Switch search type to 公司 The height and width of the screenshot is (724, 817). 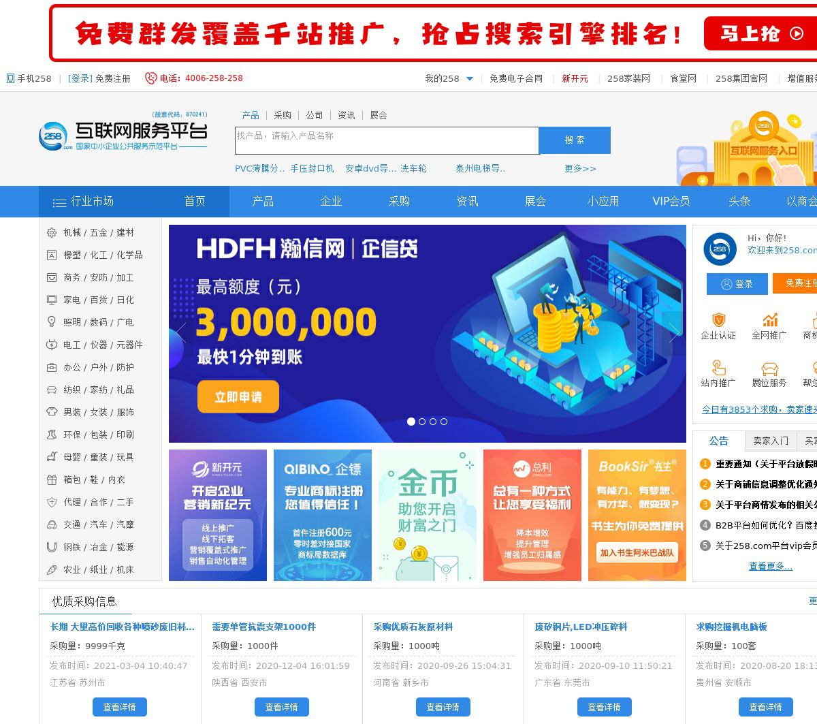click(x=315, y=115)
